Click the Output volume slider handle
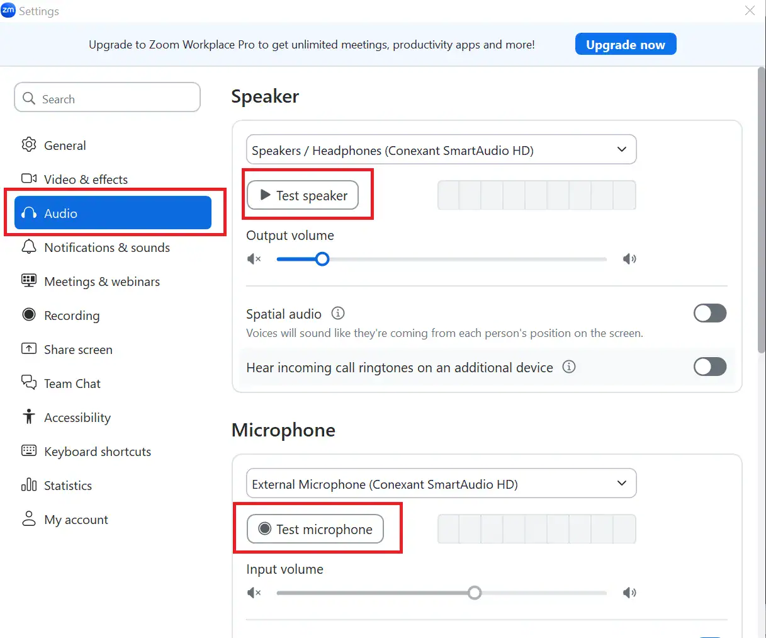The width and height of the screenshot is (766, 638). click(x=322, y=259)
